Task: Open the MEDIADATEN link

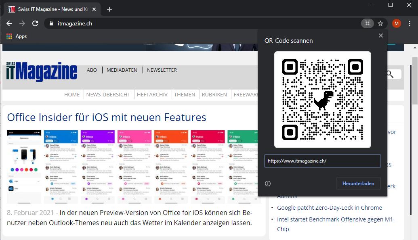Action: coord(122,70)
